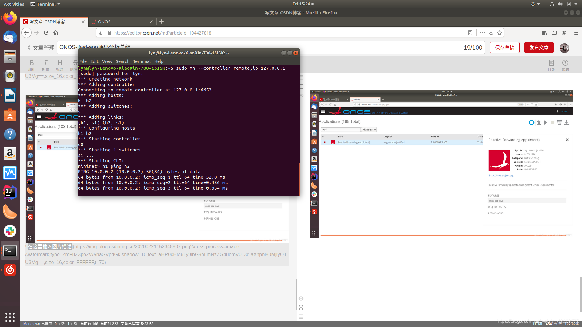Go back to 文章管理

click(x=41, y=48)
